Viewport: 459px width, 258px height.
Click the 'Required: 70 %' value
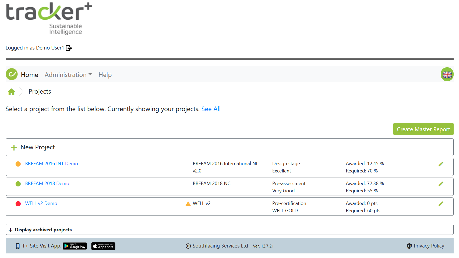coord(362,171)
